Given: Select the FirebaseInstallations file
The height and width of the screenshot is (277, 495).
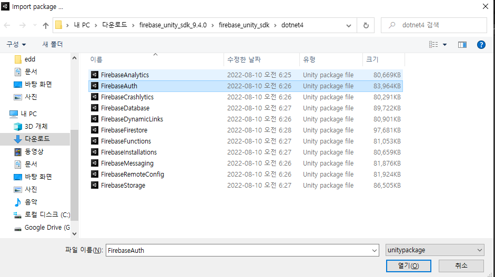Looking at the screenshot, I should (x=129, y=152).
